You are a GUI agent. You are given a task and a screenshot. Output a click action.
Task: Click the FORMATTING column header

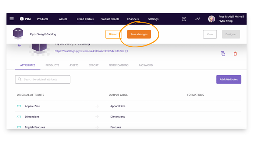pos(196,95)
